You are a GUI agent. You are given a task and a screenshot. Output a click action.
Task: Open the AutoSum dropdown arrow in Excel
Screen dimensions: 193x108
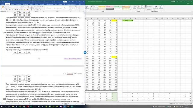click(x=152, y=6)
